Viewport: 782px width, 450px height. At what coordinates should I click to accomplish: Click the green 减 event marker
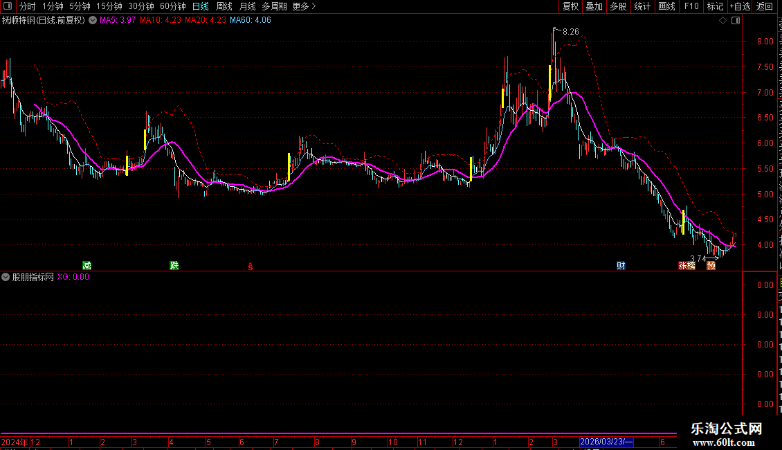(87, 265)
